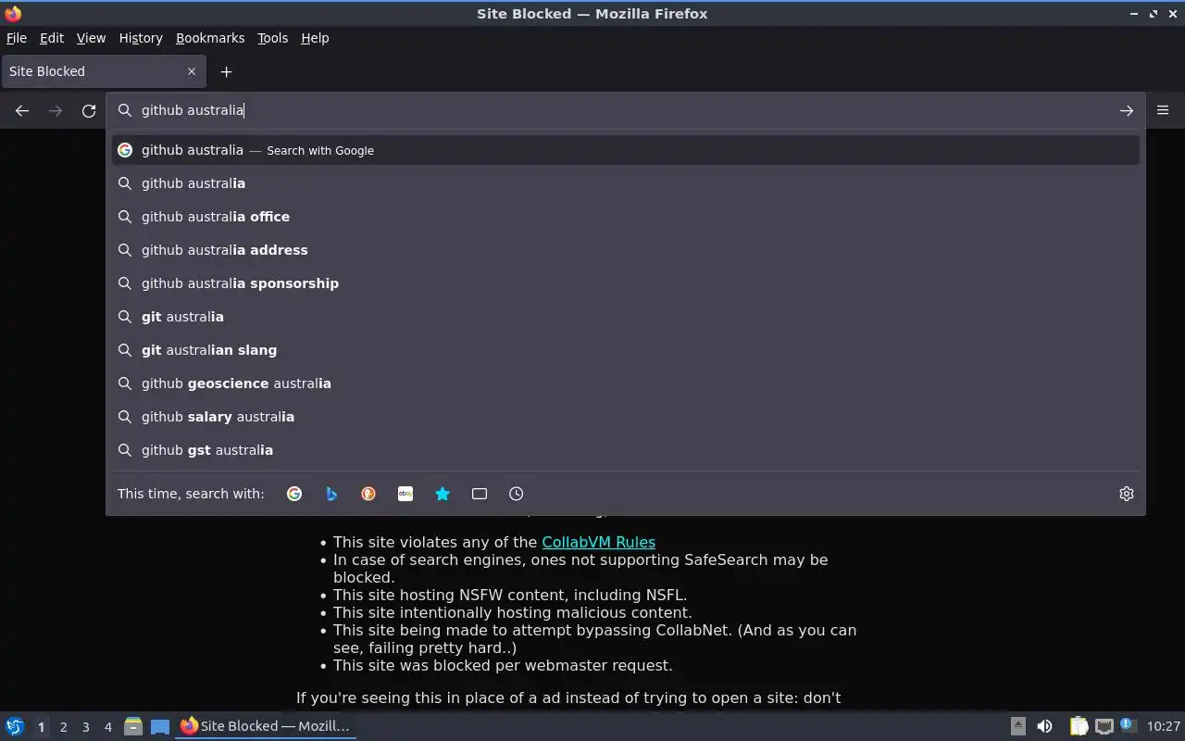This screenshot has height=741, width=1185.
Task: Open the Tools menu
Action: tap(272, 38)
